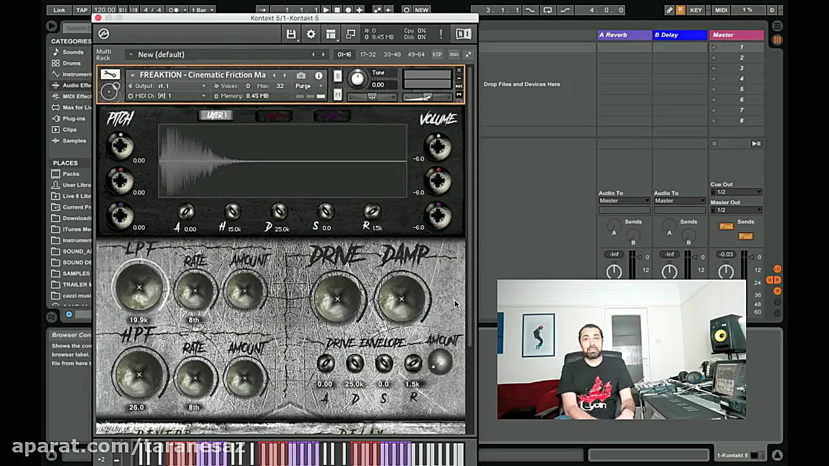Screen dimensions: 829x466
Task: Open A Reverb's Audio To dropdown
Action: (x=624, y=201)
